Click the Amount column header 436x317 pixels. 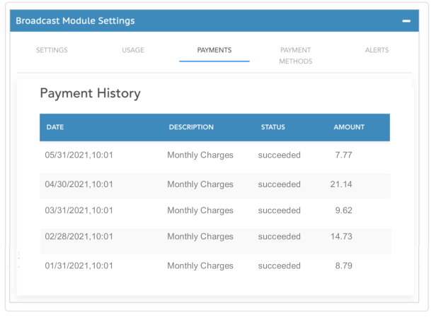coord(349,128)
